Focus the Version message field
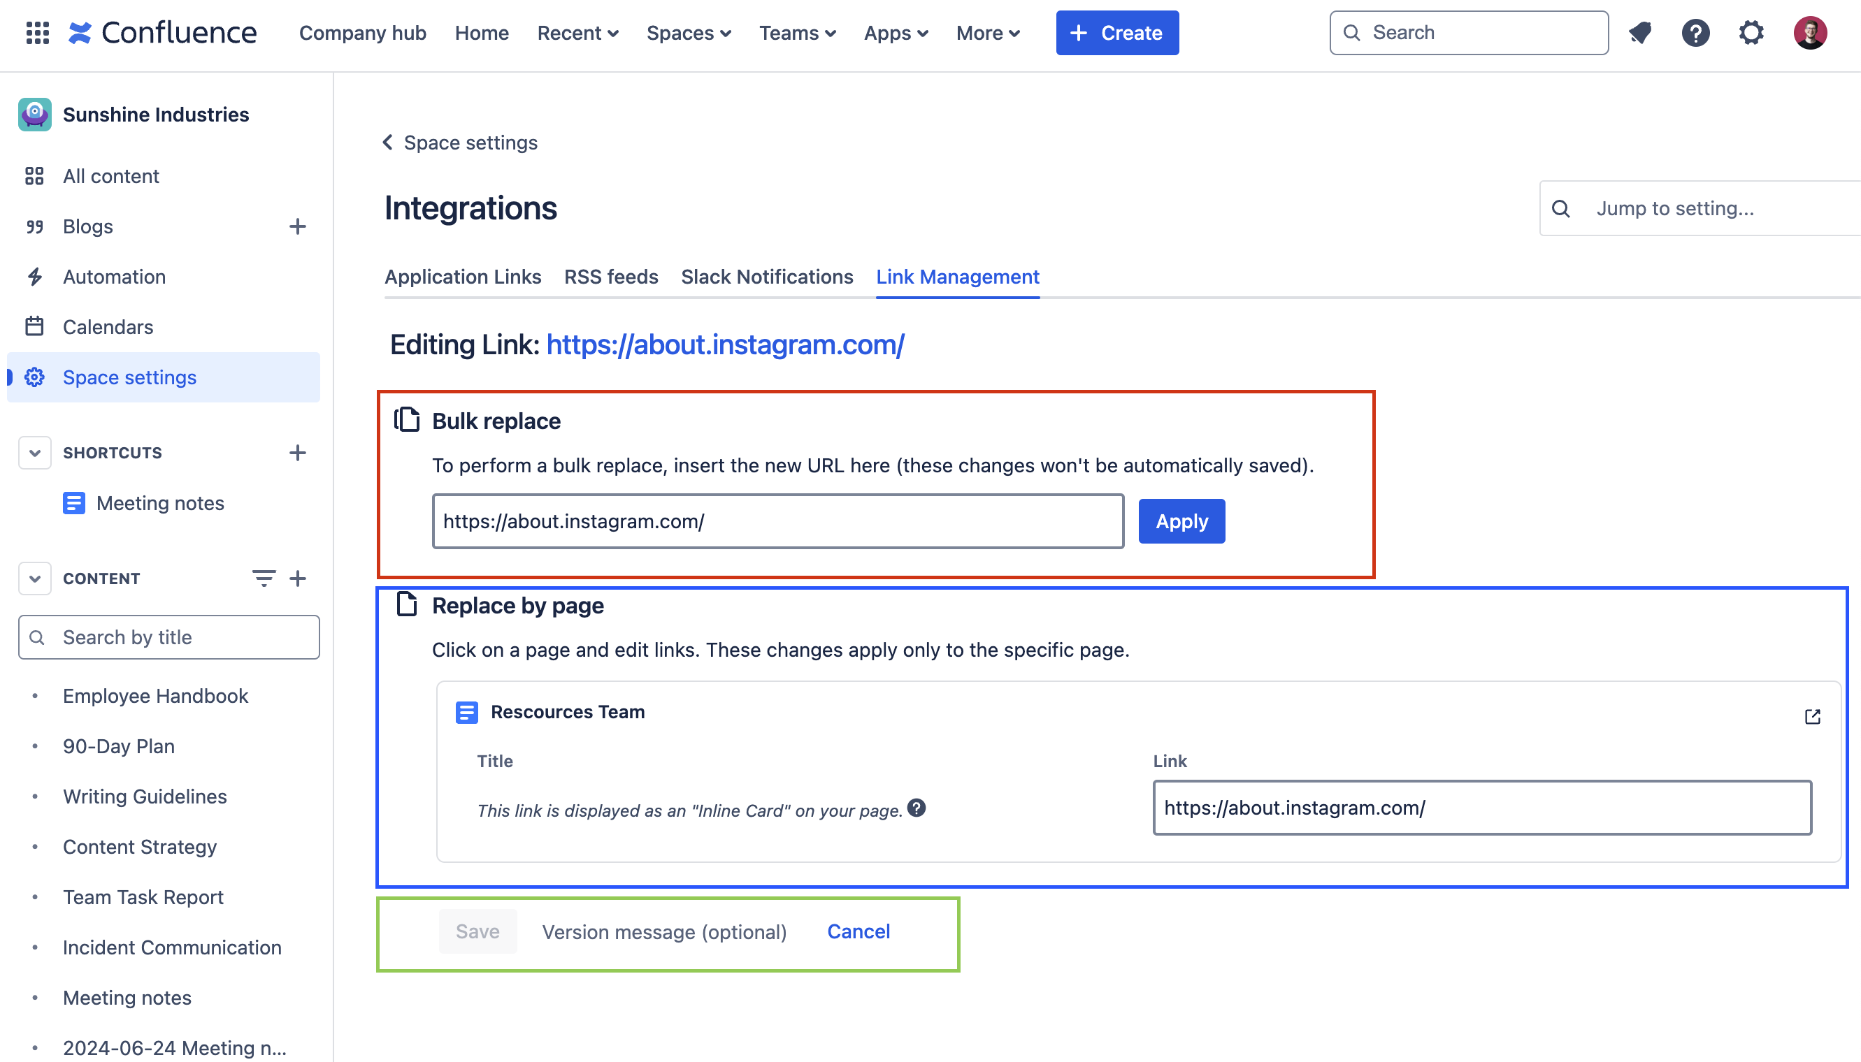1861x1062 pixels. click(664, 931)
